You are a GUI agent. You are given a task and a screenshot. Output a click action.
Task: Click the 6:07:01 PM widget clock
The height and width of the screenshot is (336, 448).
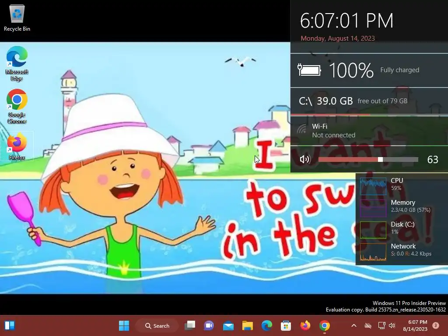pos(346,21)
